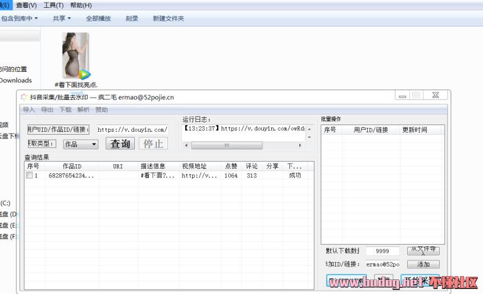Screen dimensions: 483x294
Task: Open the 下载 menu
Action: pos(66,110)
